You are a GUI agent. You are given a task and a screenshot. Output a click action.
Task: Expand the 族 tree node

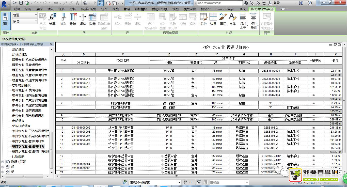click(3, 167)
